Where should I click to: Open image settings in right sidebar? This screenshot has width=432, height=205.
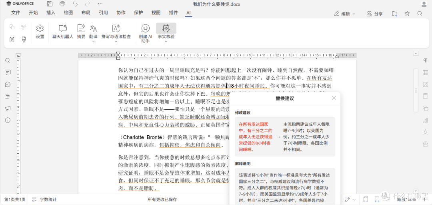tap(425, 84)
